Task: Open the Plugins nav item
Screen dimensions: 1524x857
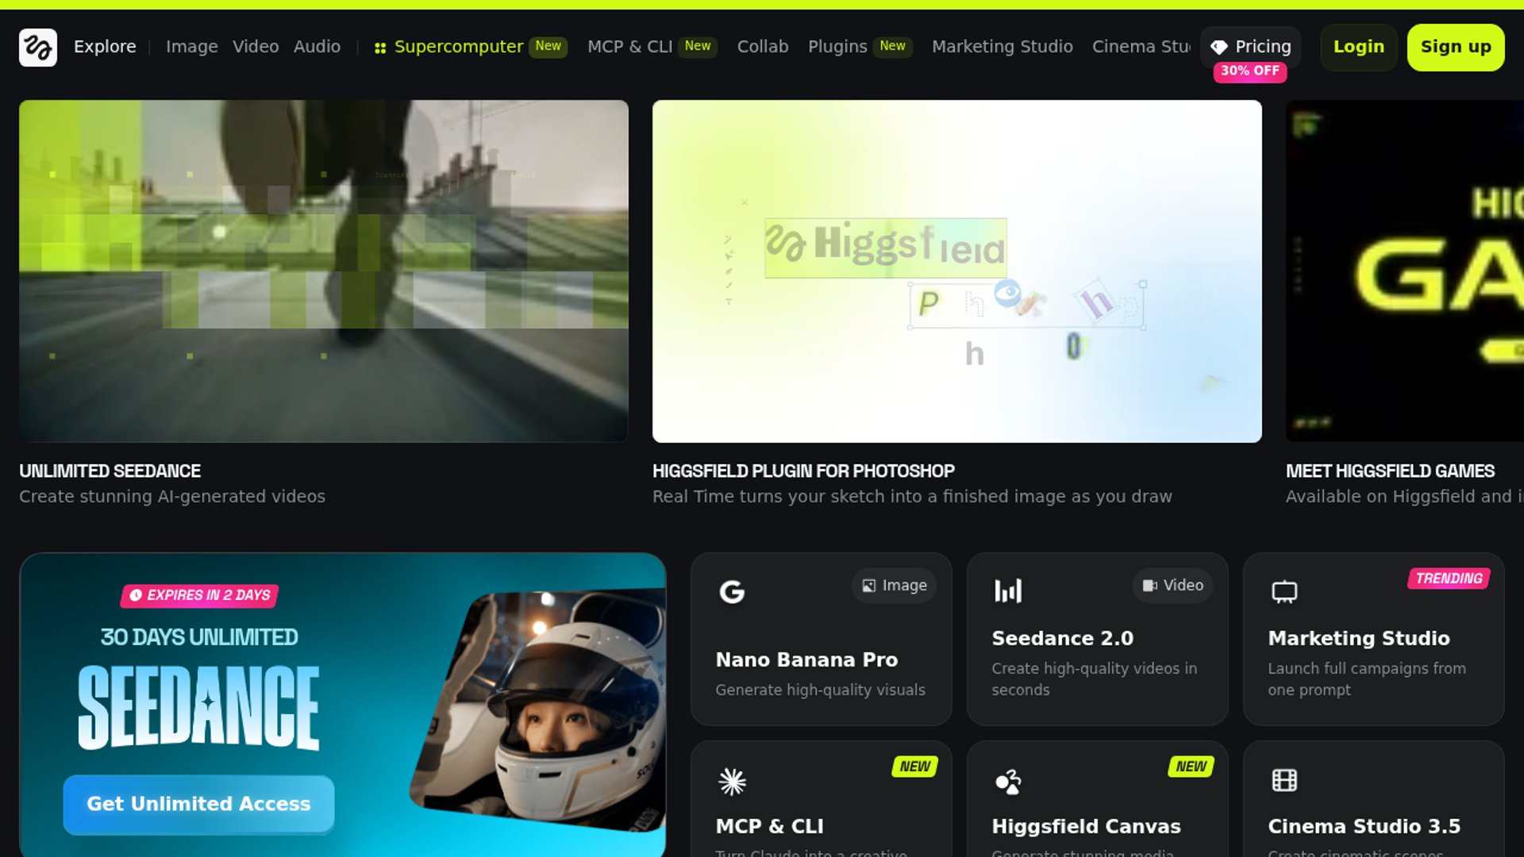Action: 837,47
